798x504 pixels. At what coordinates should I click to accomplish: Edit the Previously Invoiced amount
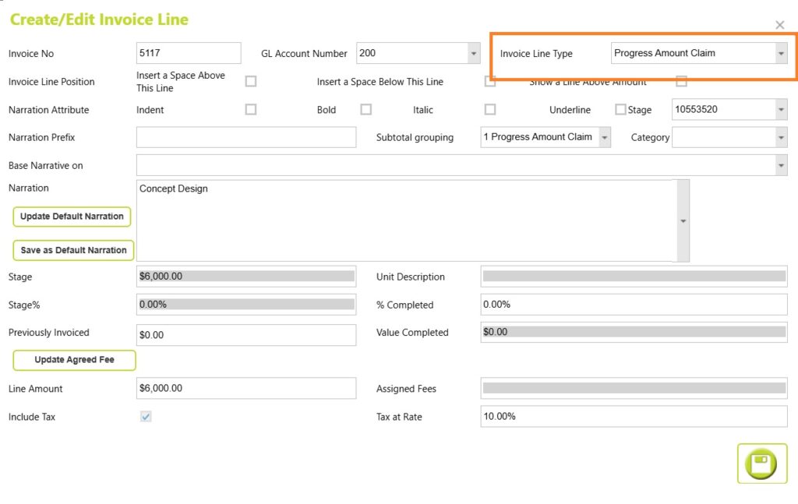tap(246, 335)
